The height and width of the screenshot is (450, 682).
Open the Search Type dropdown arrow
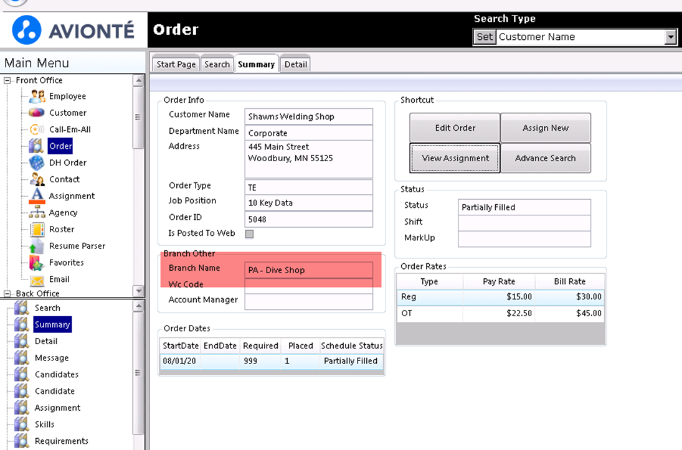pyautogui.click(x=671, y=37)
